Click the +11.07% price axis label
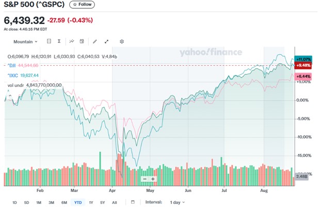 pos(303,59)
